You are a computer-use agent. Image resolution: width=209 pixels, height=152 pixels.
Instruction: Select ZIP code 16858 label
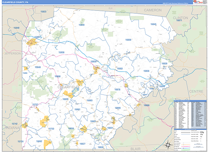coord(146,71)
